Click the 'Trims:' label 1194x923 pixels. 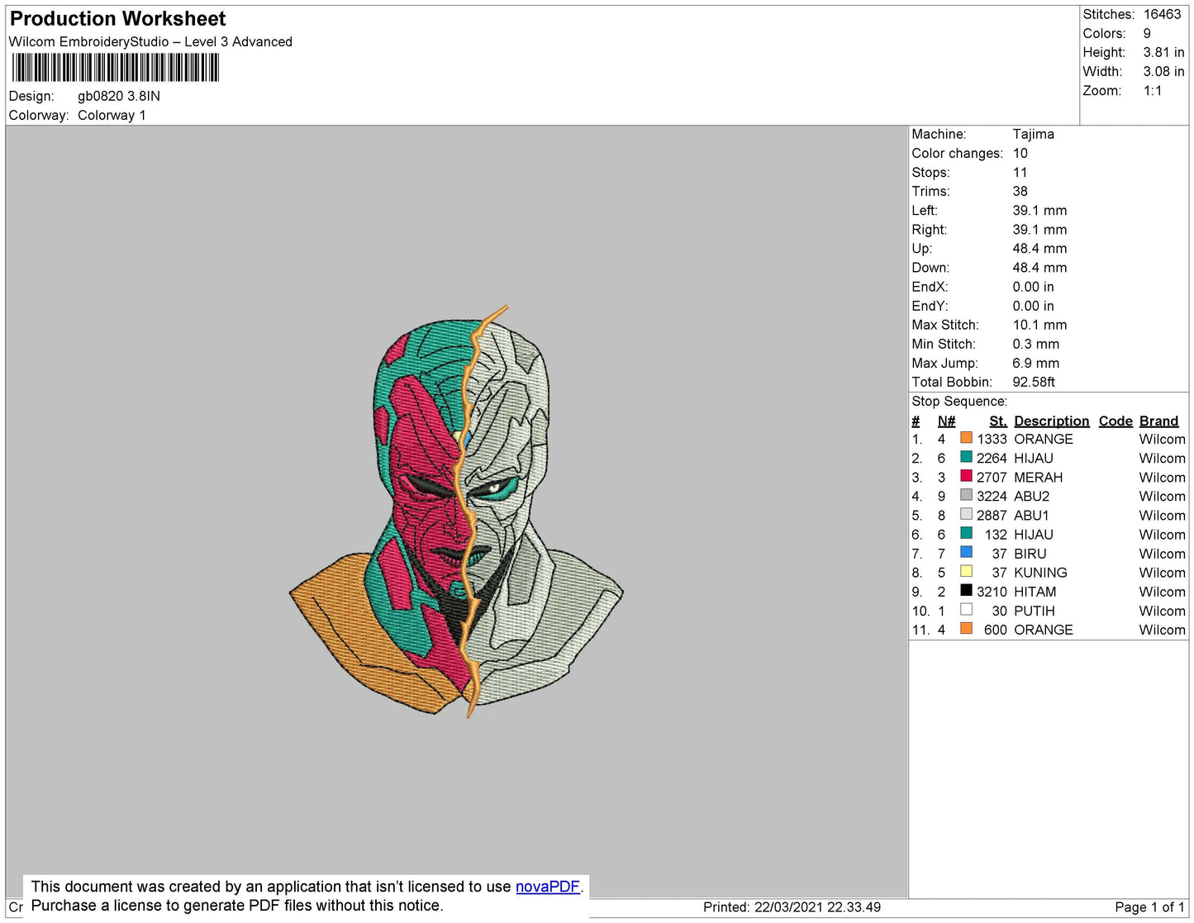930,191
